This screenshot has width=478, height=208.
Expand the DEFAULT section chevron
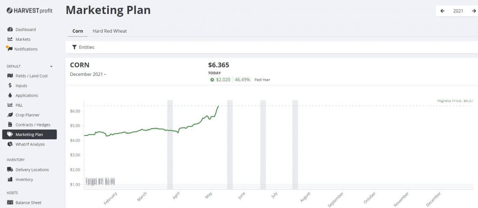[x=52, y=66]
